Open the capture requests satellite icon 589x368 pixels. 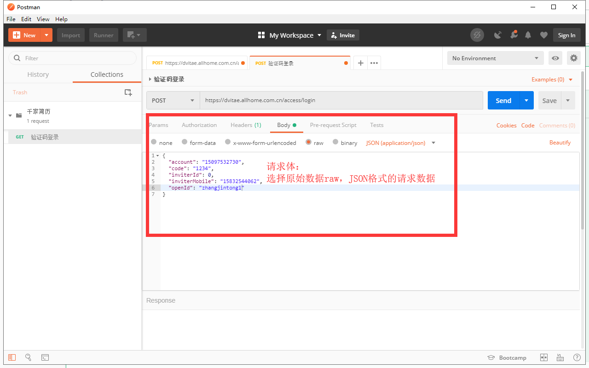[x=498, y=35]
